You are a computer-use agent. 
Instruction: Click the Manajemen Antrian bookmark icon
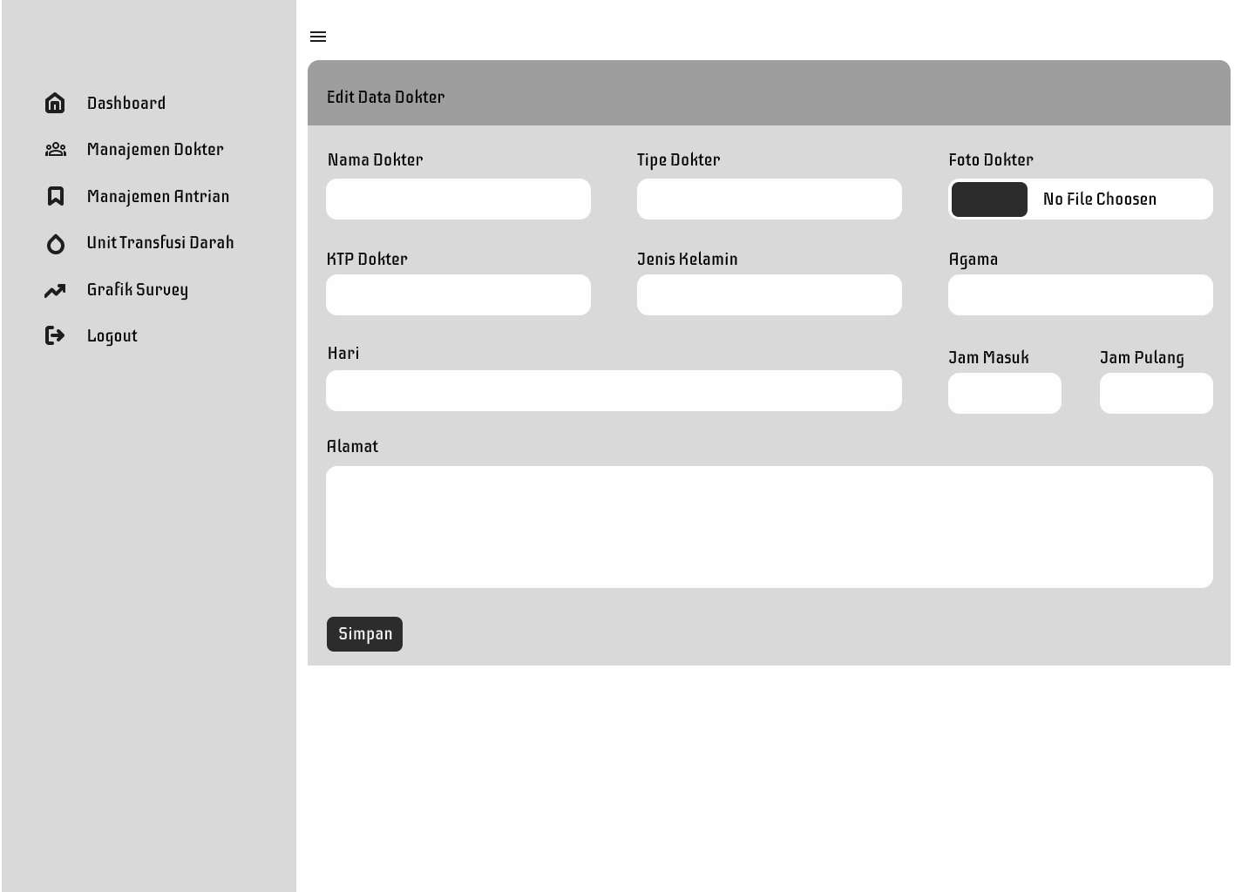[55, 196]
